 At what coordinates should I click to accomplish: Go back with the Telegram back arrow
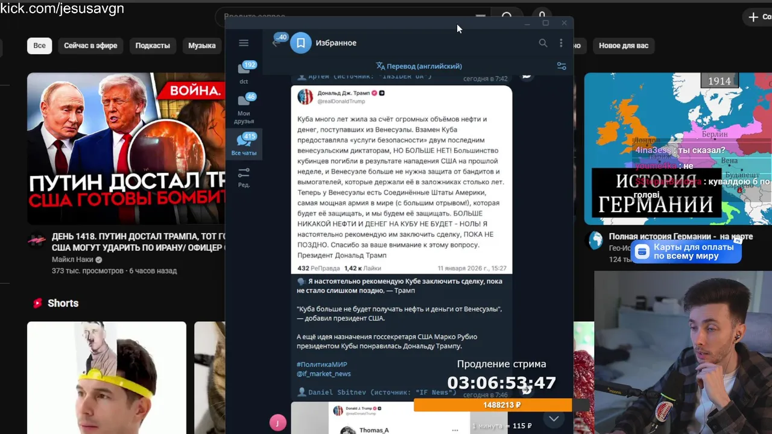click(x=276, y=43)
